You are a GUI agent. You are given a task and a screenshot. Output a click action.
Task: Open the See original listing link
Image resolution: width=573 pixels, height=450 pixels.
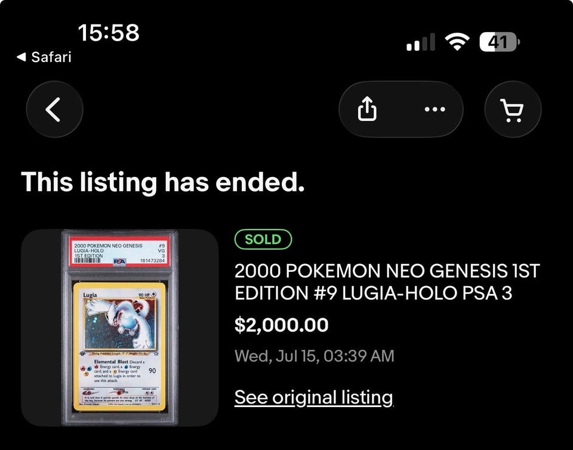(314, 398)
